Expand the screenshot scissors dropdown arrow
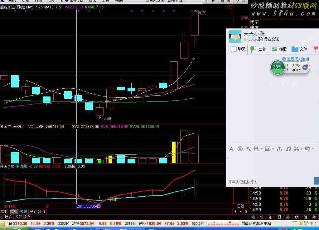Viewport: 319px width, 230px height. (x=302, y=149)
